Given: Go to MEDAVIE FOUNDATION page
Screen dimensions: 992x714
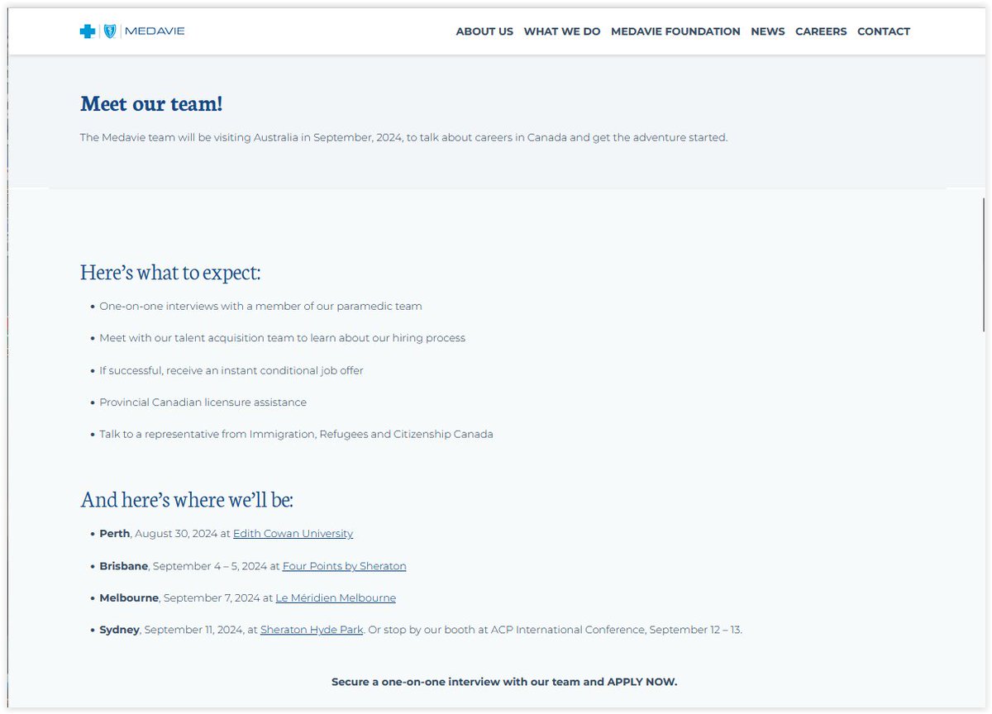Looking at the screenshot, I should click(x=675, y=31).
